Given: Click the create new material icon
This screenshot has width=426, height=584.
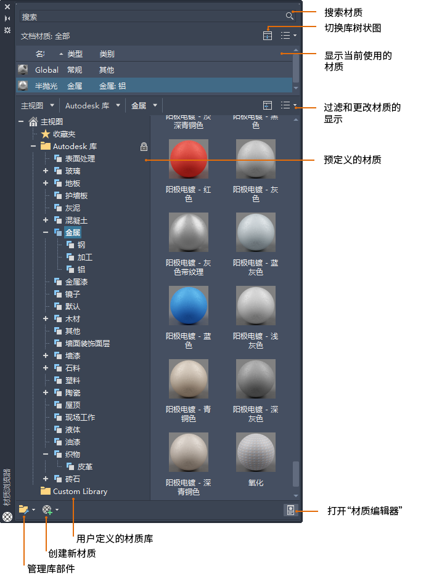Looking at the screenshot, I should [x=47, y=509].
